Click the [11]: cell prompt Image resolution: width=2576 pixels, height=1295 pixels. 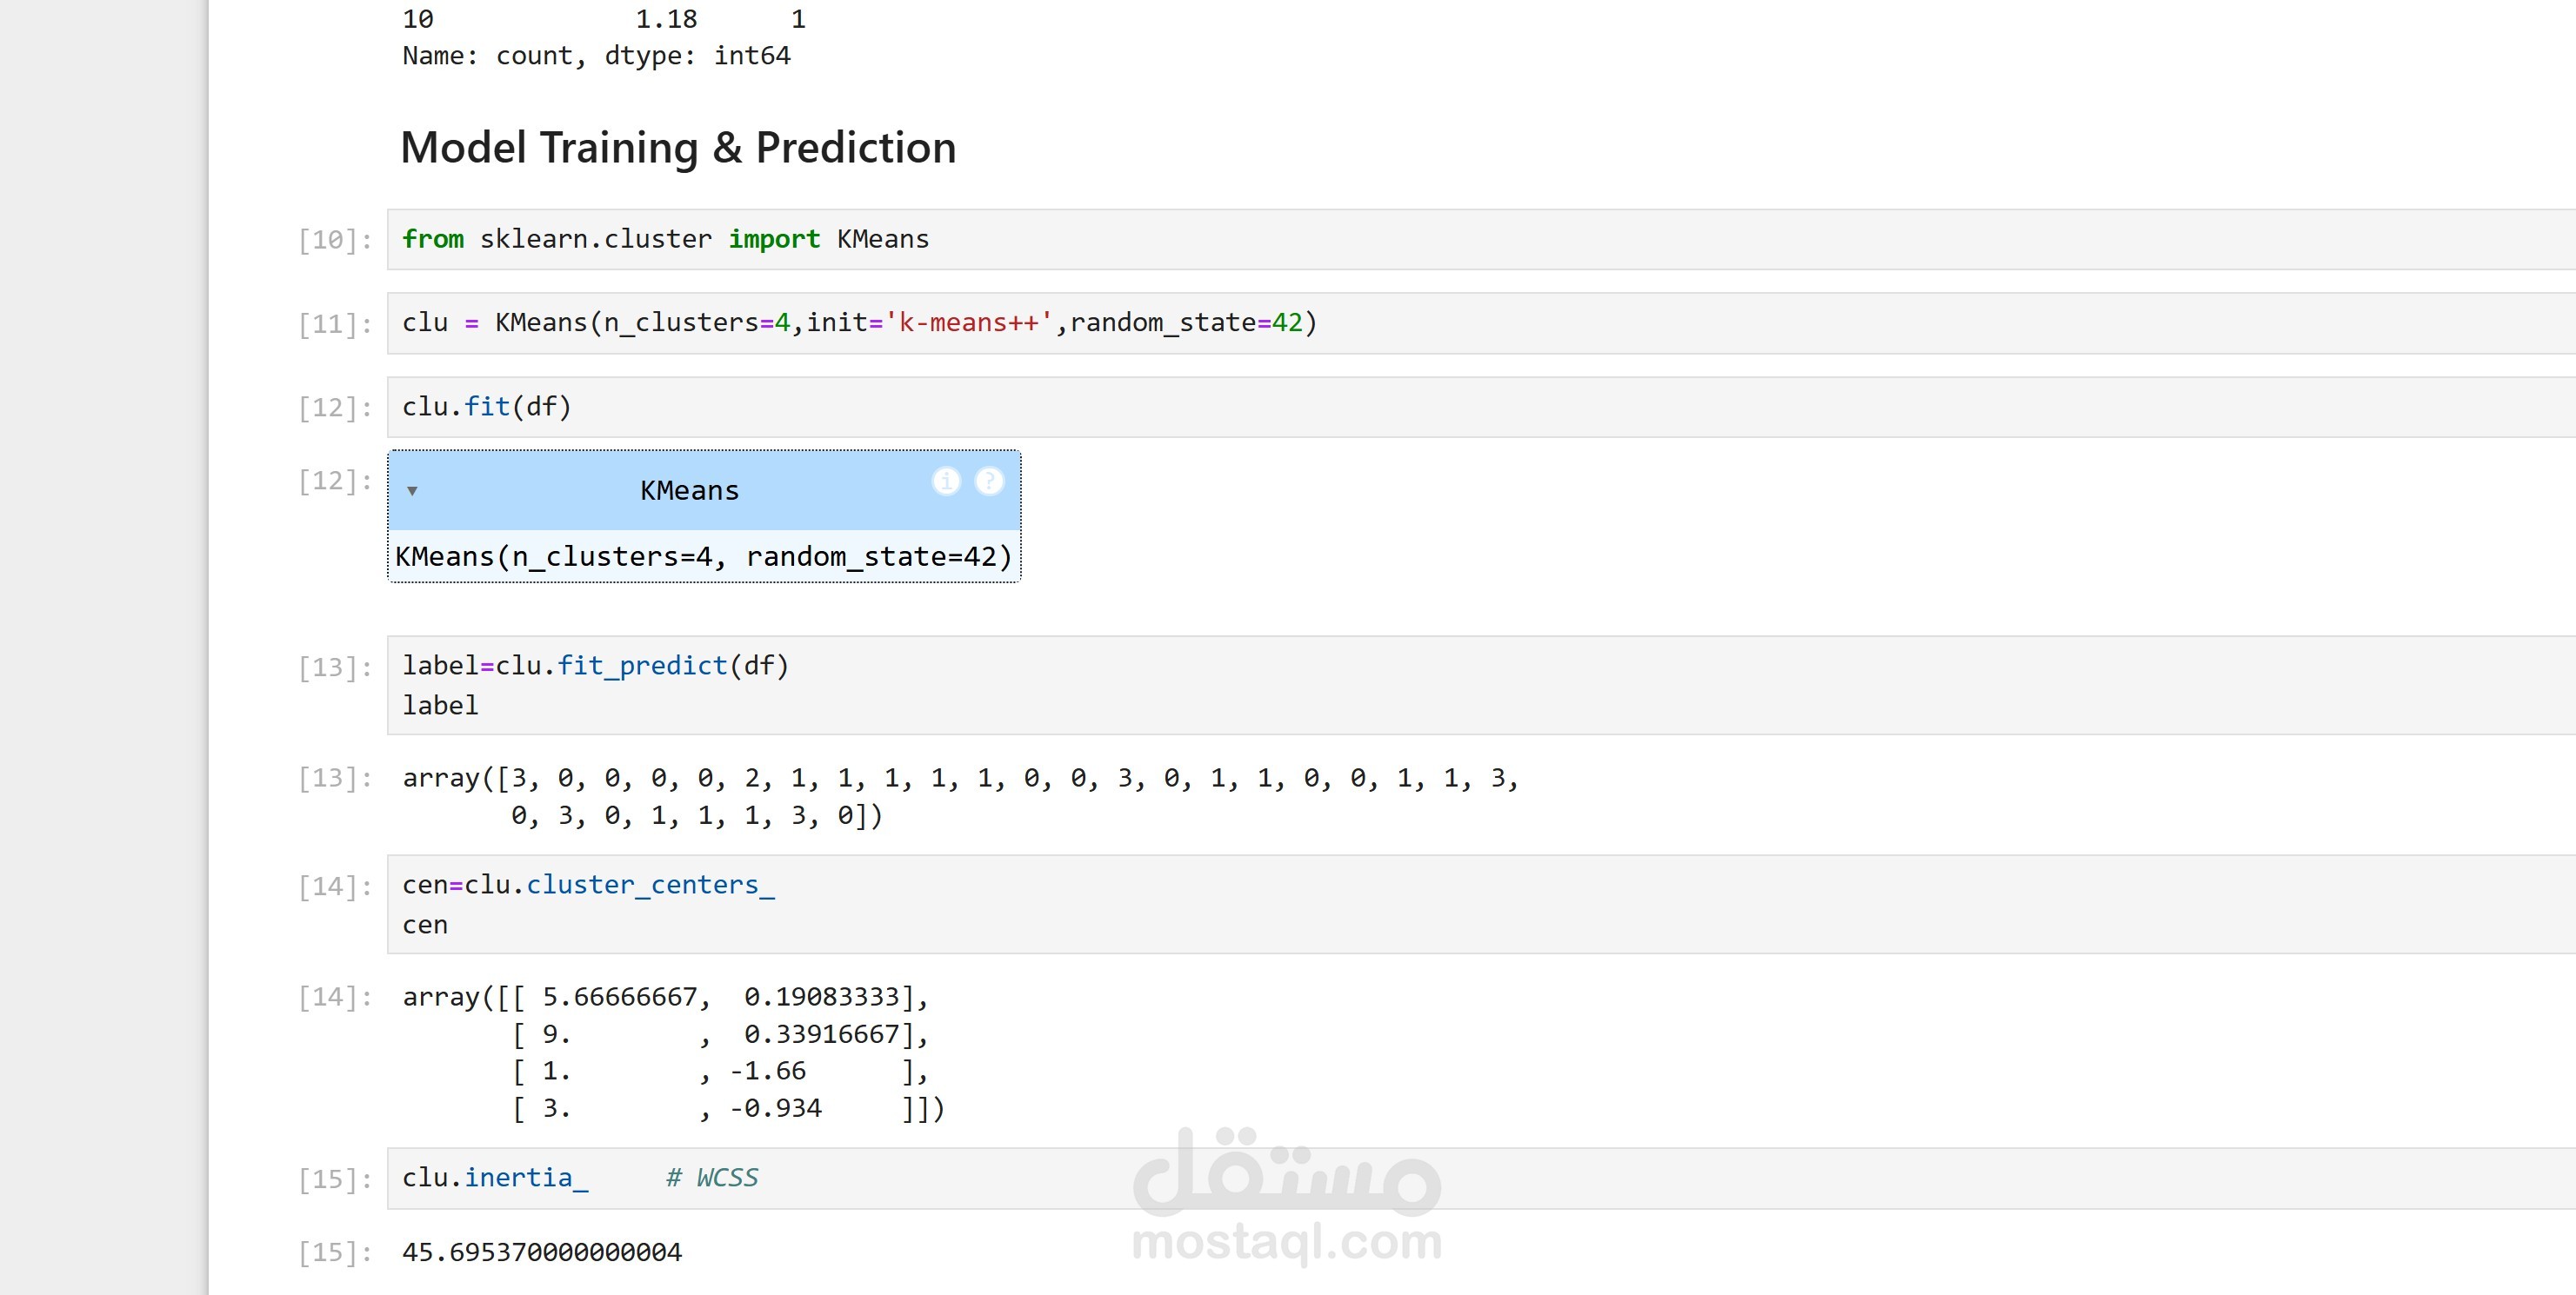(x=334, y=325)
